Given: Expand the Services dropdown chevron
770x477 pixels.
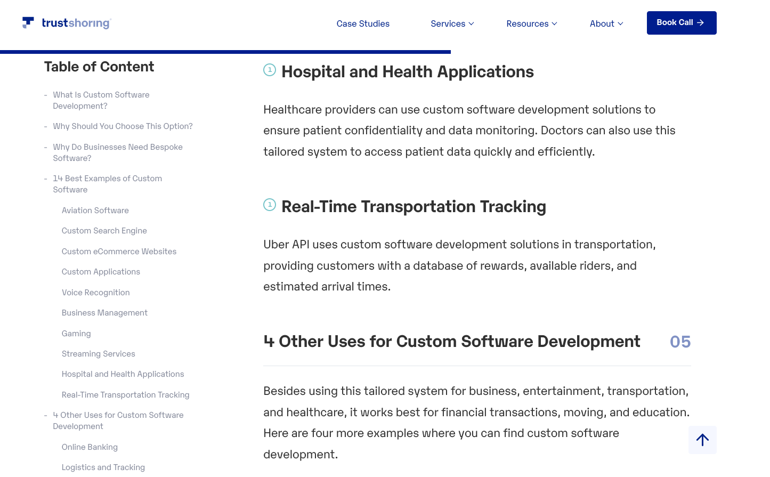Looking at the screenshot, I should 471,23.
